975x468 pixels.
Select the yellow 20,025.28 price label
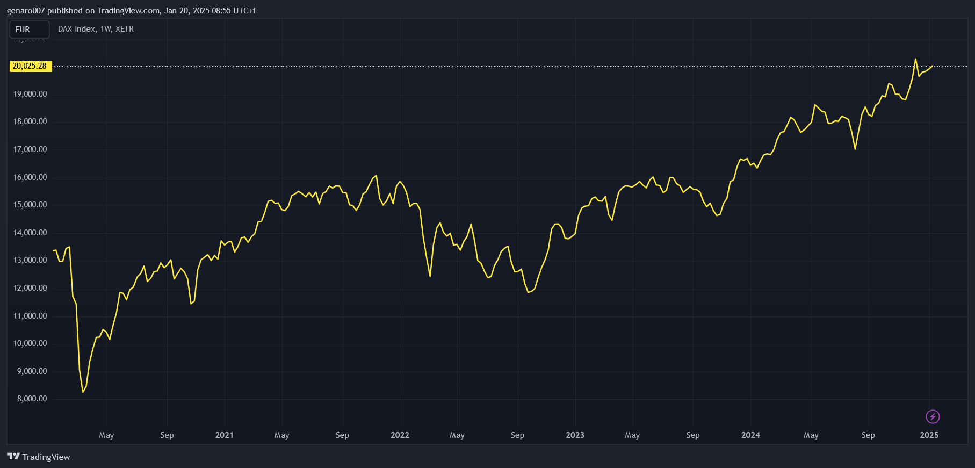tap(31, 66)
